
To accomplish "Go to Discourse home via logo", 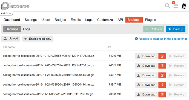I will tap(15, 6).
